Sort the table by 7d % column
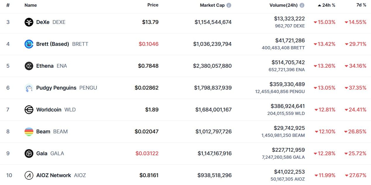Screen dimensions: 371x185 (x=361, y=5)
